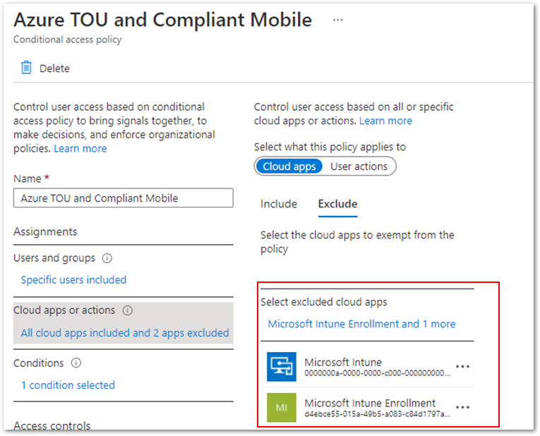Click the Intune Enrollment app ID text
The width and height of the screenshot is (540, 436).
(377, 414)
